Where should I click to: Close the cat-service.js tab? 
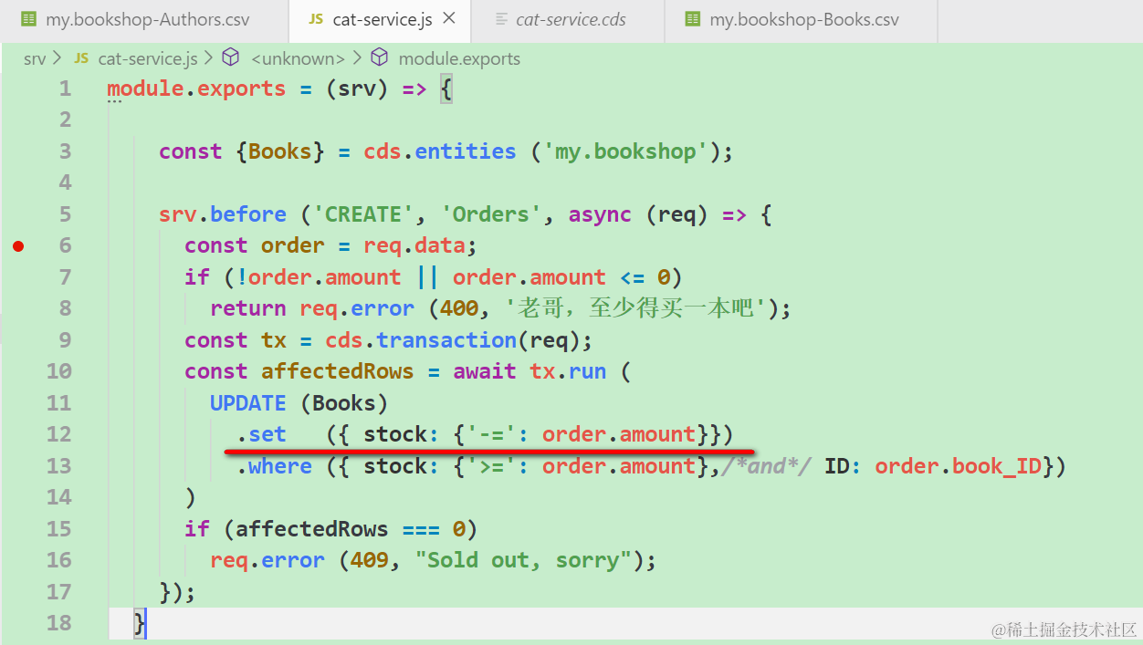pyautogui.click(x=450, y=20)
